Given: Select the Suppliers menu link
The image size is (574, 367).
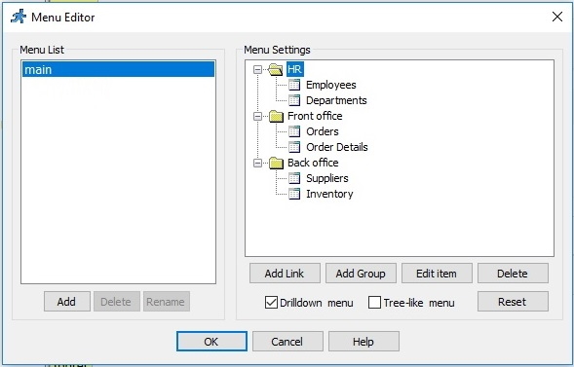Looking at the screenshot, I should pos(326,178).
